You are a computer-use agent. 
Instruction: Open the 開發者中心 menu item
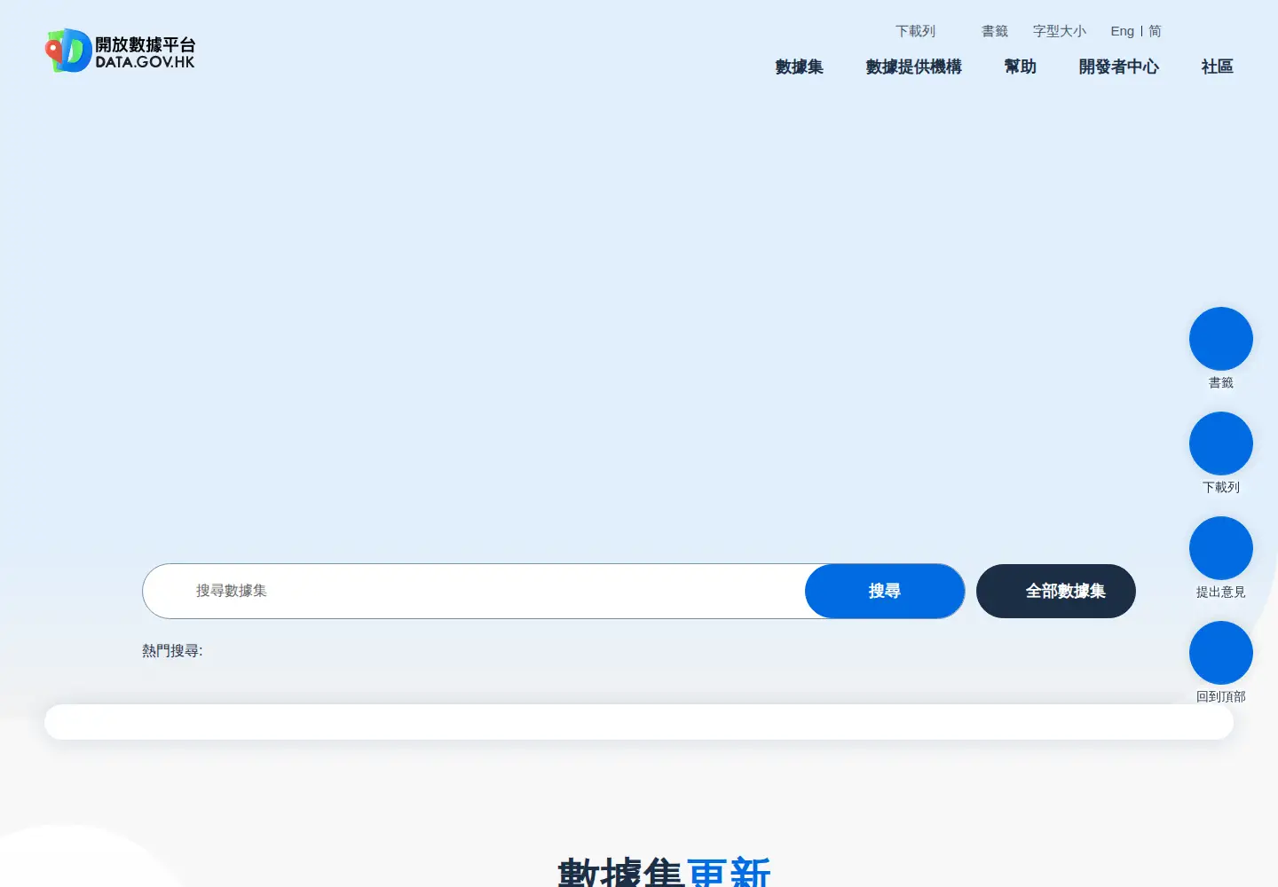coord(1118,67)
